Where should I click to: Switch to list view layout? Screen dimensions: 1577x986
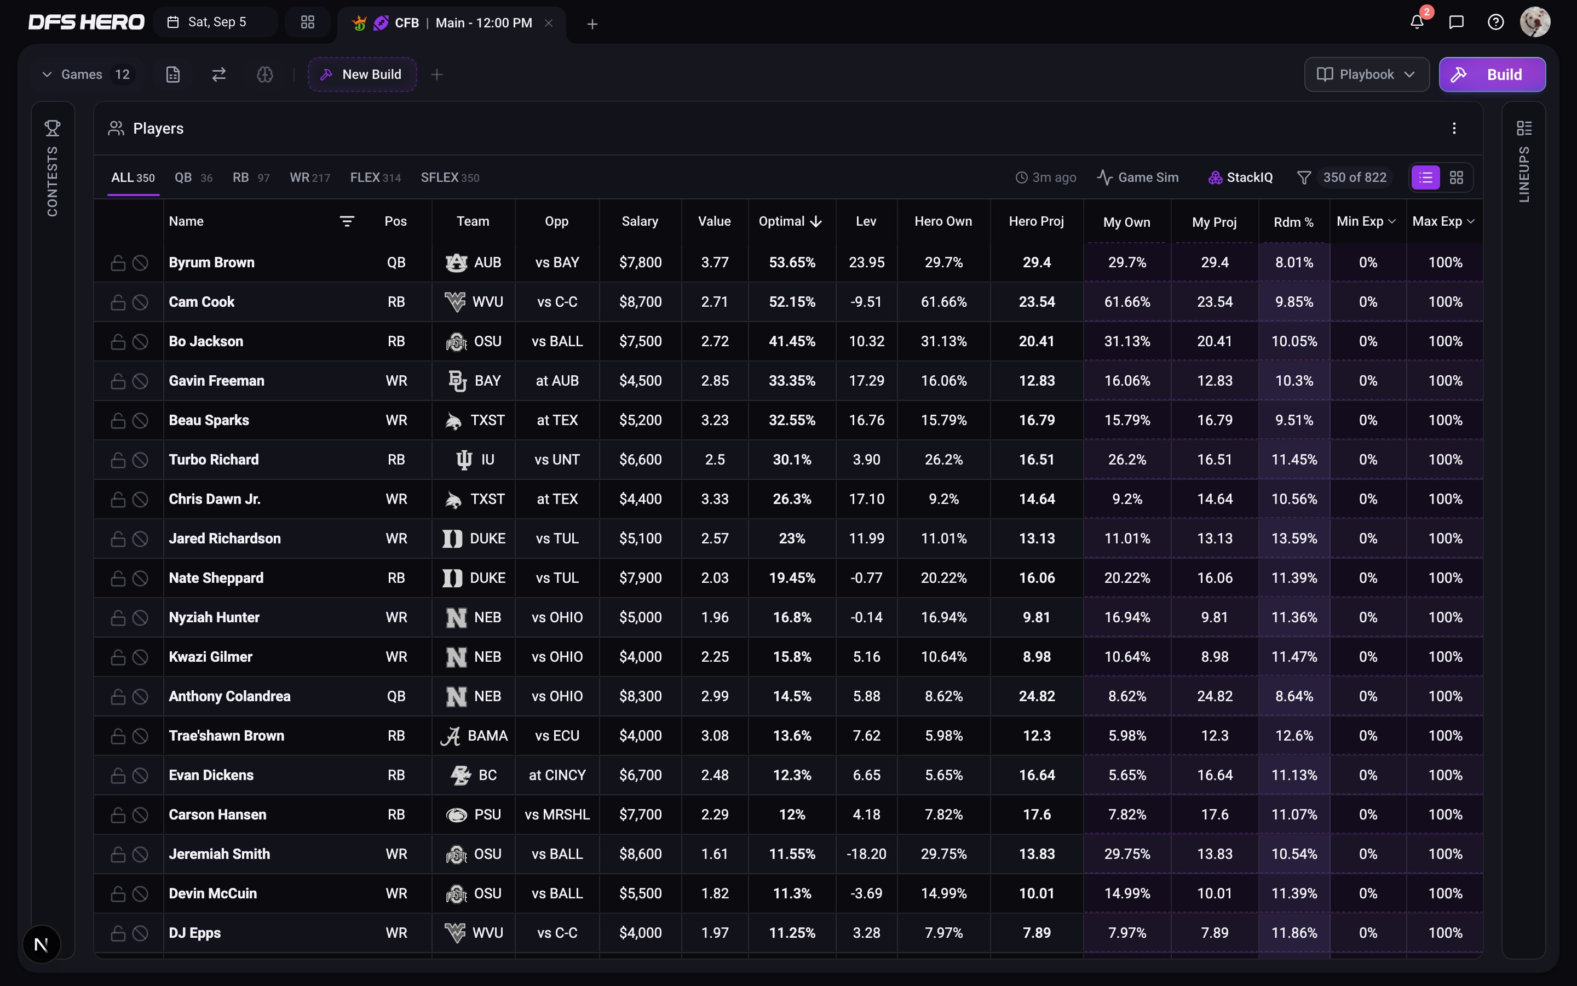click(1425, 177)
